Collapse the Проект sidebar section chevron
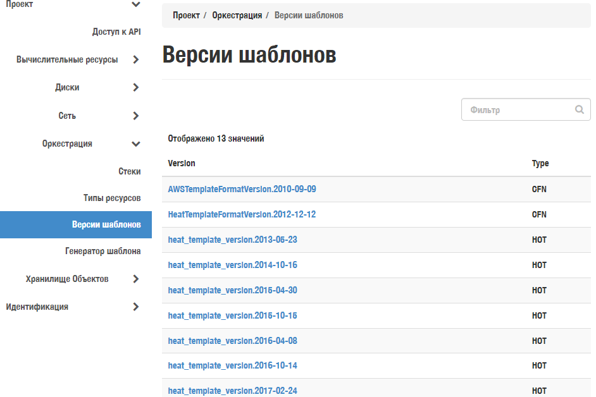 135,4
